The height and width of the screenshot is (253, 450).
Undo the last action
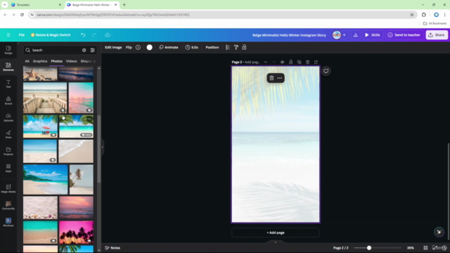[83, 35]
